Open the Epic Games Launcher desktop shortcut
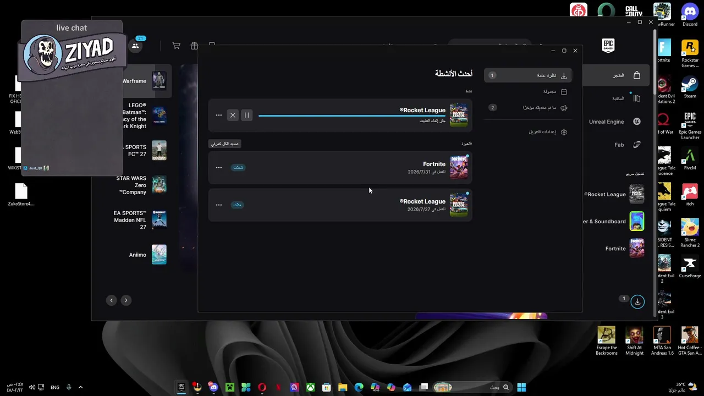704x396 pixels. point(690,126)
